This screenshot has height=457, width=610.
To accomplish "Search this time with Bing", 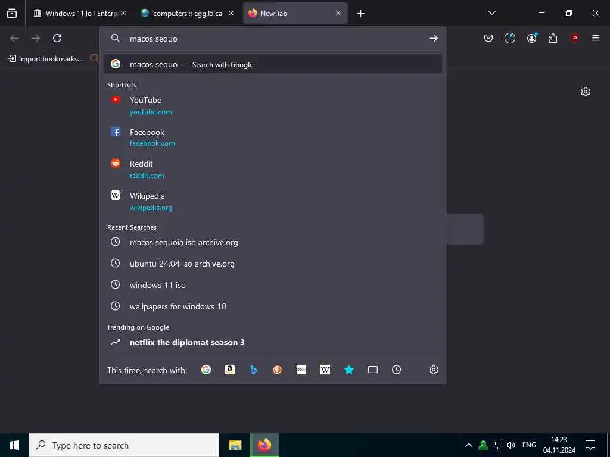I will point(254,370).
